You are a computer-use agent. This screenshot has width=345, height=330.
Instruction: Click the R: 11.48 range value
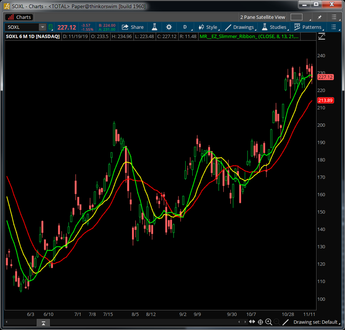tap(188, 37)
